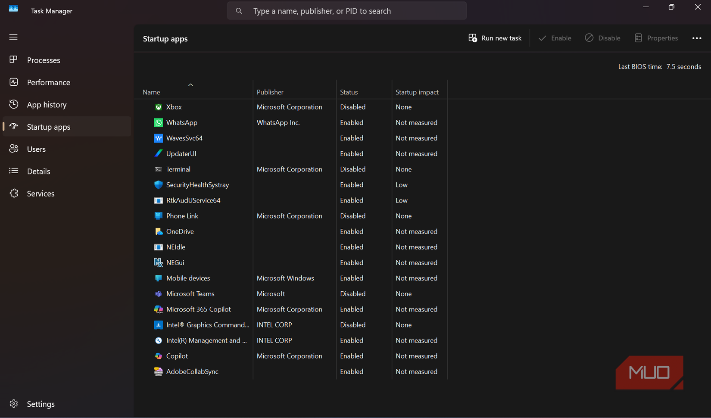
Task: Click the WhatsApp app icon
Action: 159,122
